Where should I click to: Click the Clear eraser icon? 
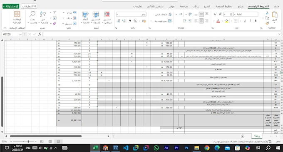coord(55,23)
